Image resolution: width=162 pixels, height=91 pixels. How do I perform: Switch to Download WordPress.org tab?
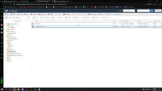tap(62, 1)
